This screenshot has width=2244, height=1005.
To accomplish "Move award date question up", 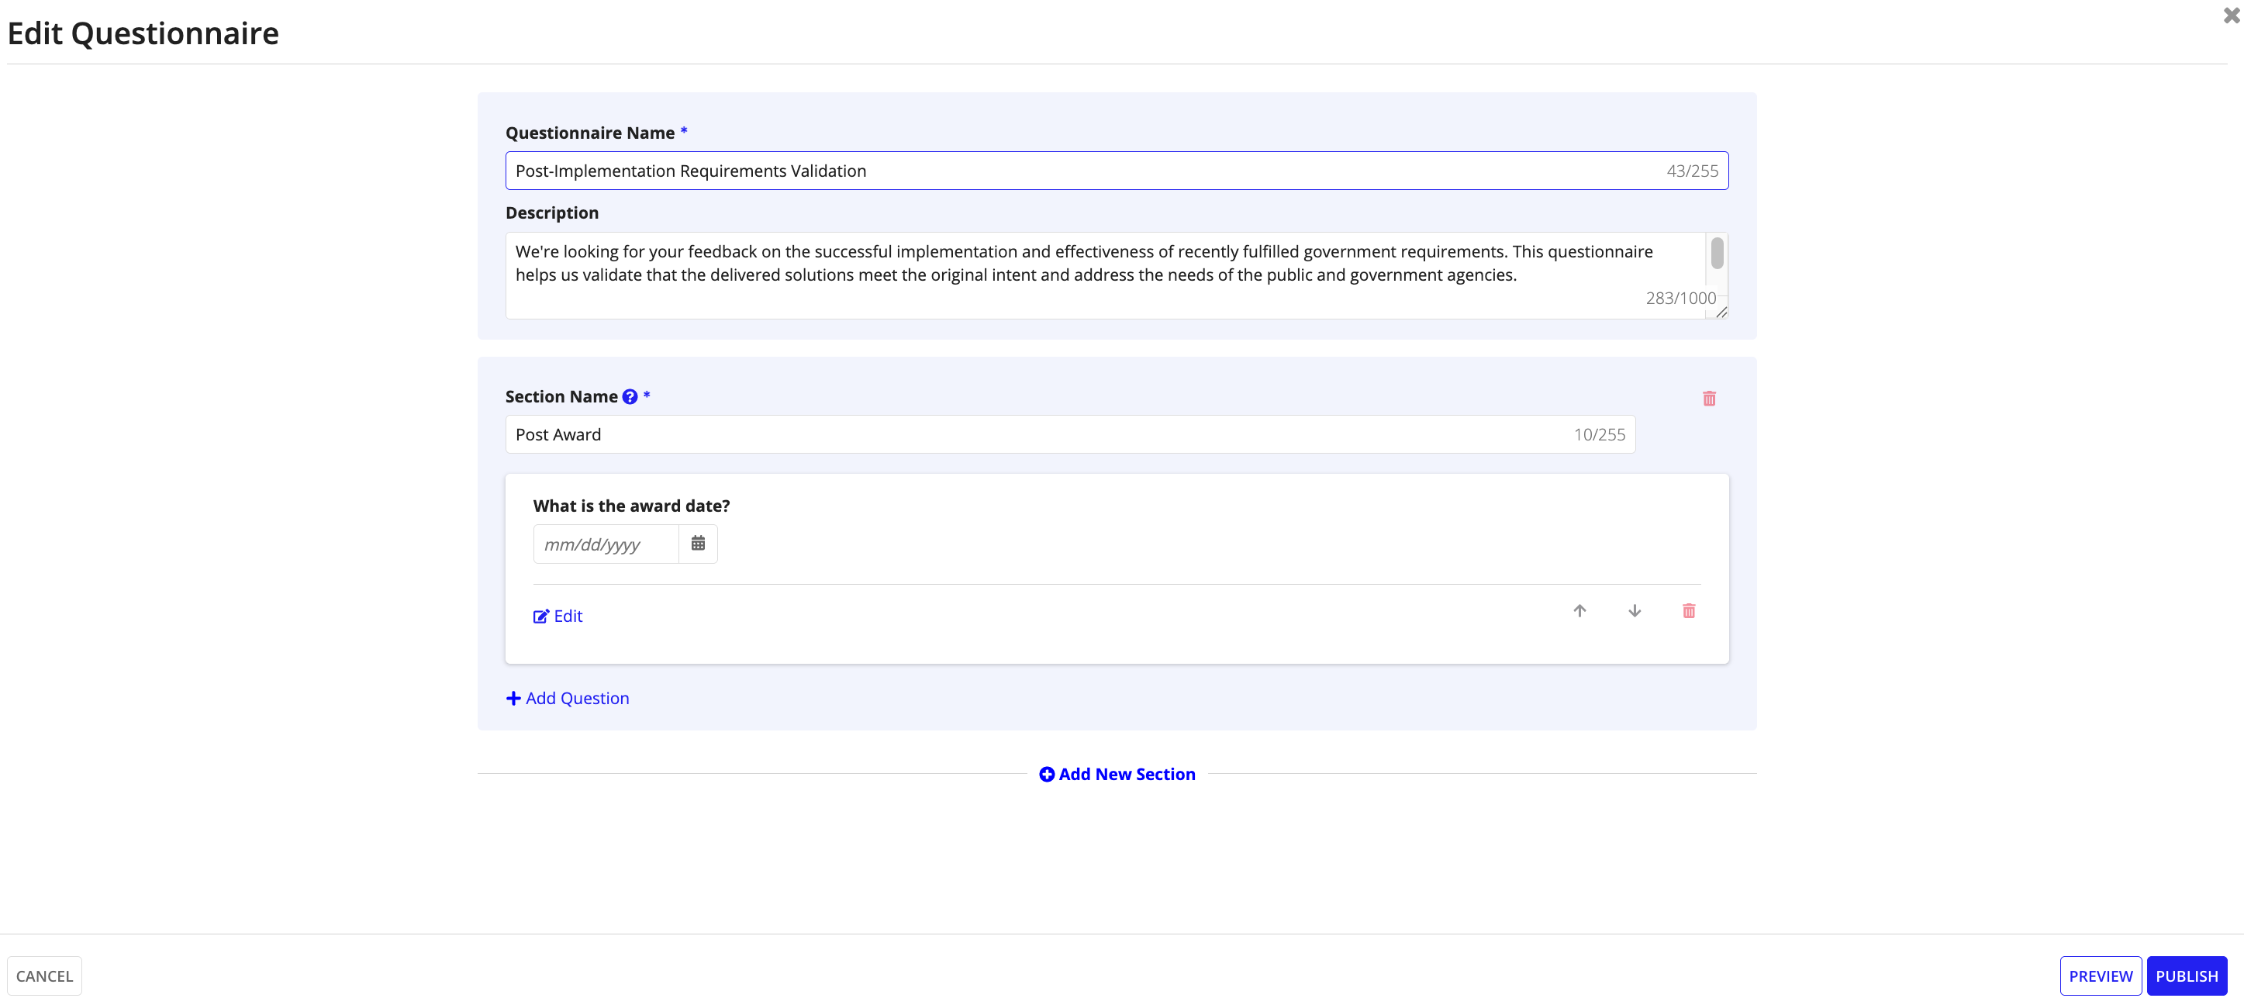I will pos(1579,610).
